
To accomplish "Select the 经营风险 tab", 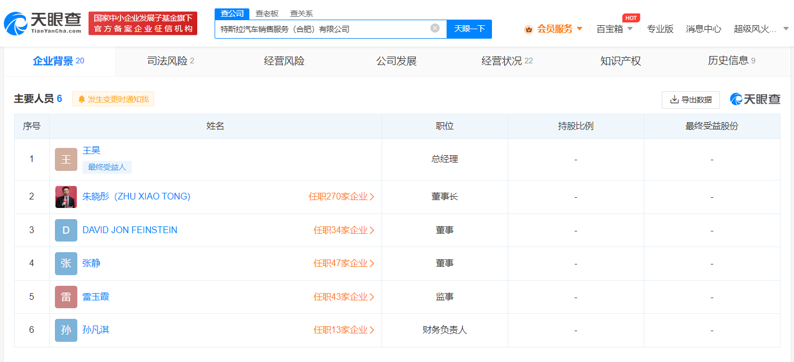I will [x=284, y=61].
